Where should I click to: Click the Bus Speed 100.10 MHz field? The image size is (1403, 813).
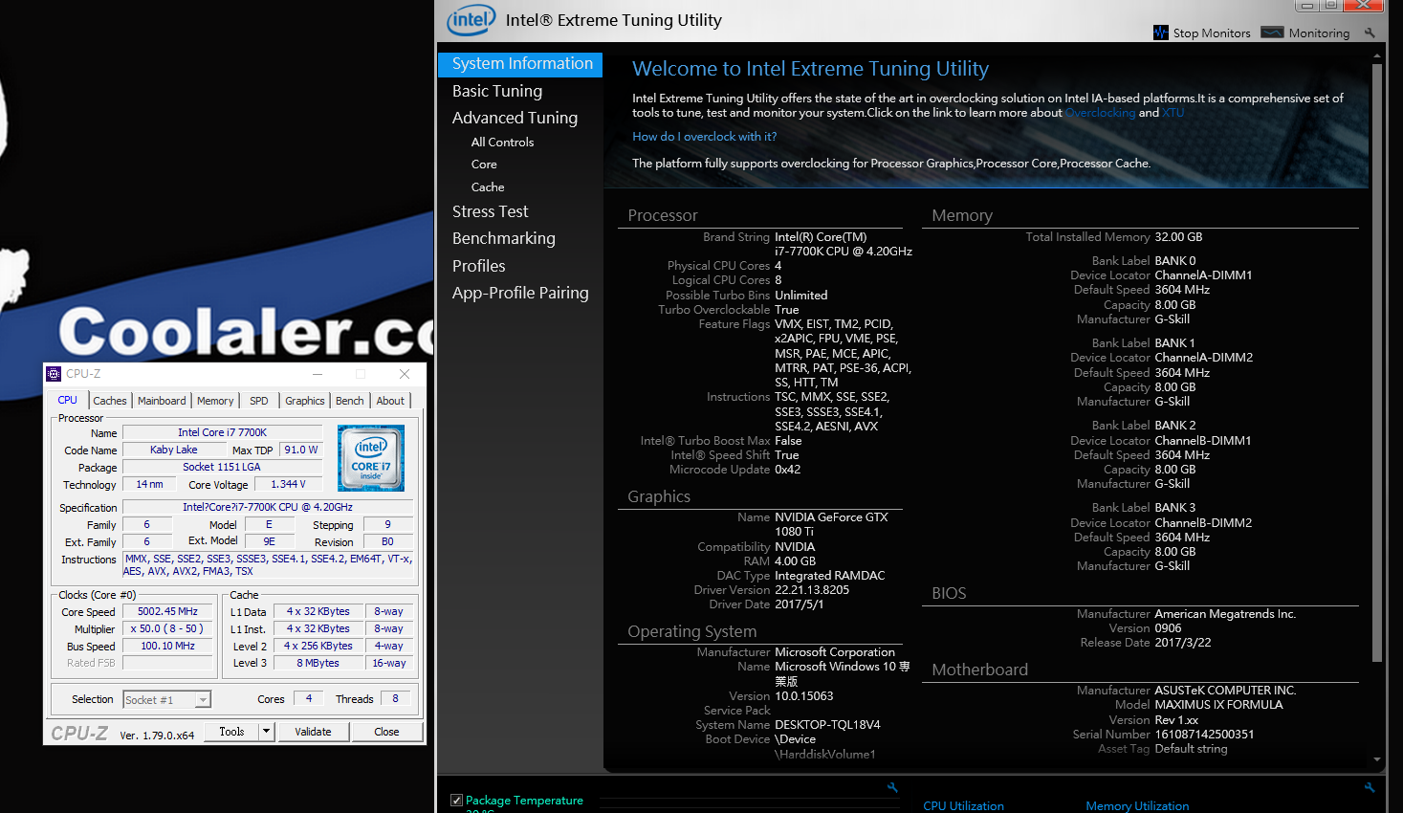coord(167,647)
